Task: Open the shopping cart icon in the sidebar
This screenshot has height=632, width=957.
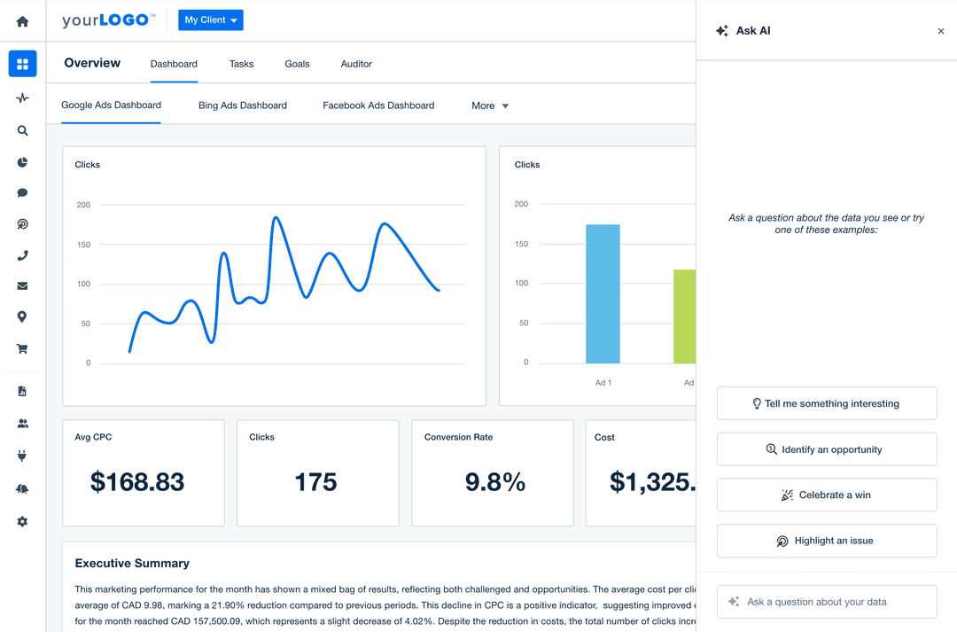Action: coord(22,349)
